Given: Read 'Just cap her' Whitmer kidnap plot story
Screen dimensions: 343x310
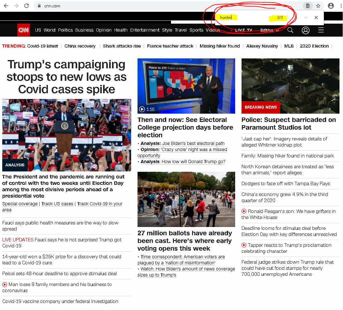Looking at the screenshot, I should (x=284, y=142).
